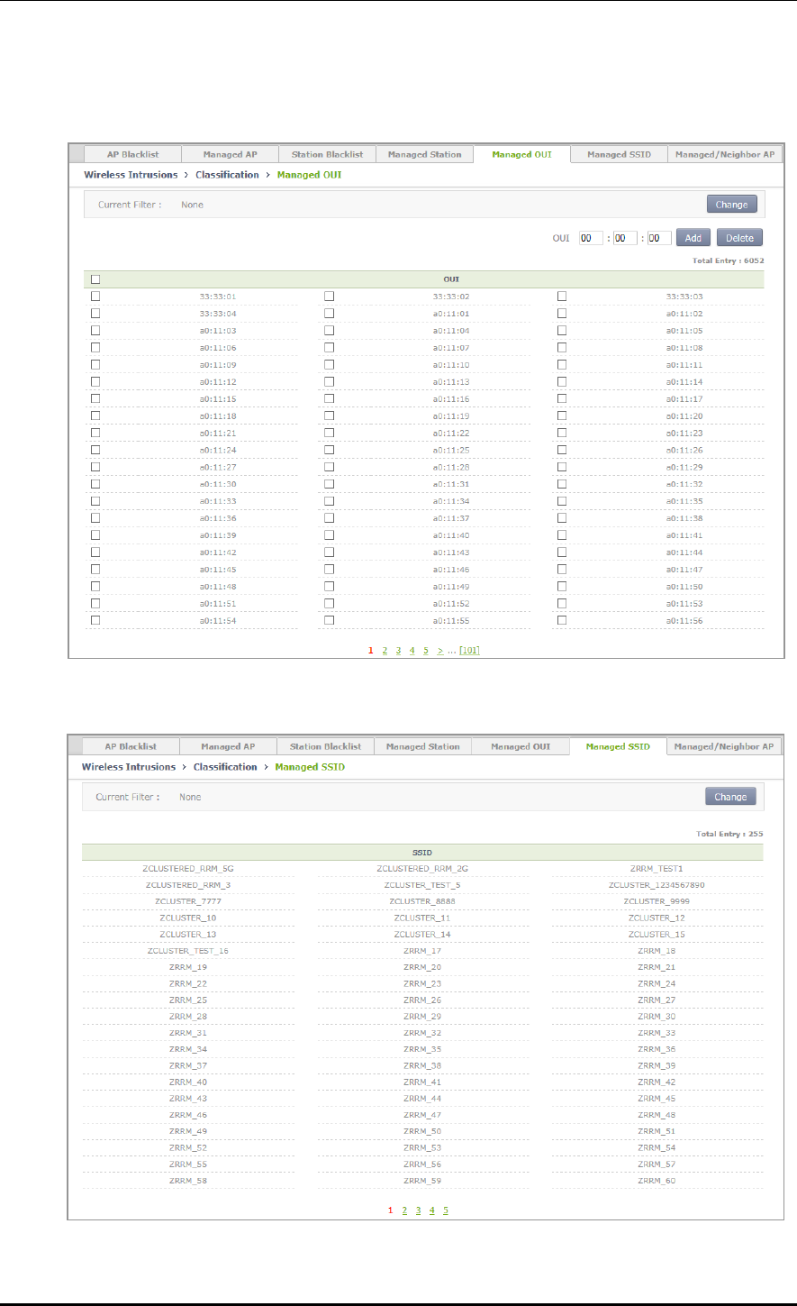Viewport: 797px width, 1306px height.
Task: Go to page 2 of OUI list
Action: click(385, 650)
